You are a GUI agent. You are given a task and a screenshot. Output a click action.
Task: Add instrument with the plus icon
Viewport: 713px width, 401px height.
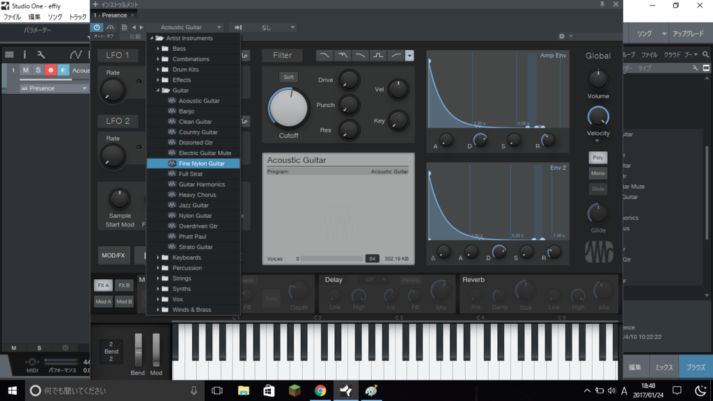95,4
